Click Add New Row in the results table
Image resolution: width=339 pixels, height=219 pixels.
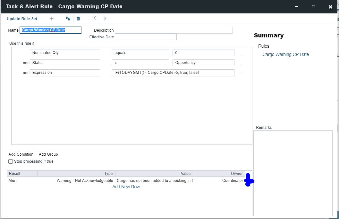[x=126, y=186]
